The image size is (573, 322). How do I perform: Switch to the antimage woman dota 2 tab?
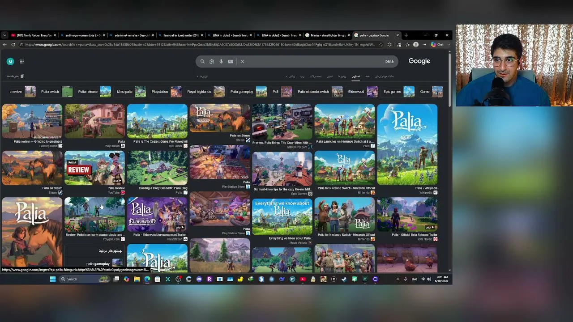click(82, 35)
